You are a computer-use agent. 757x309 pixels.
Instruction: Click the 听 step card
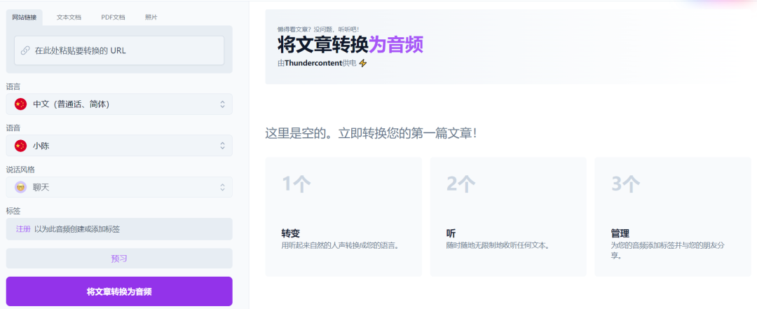pyautogui.click(x=508, y=217)
